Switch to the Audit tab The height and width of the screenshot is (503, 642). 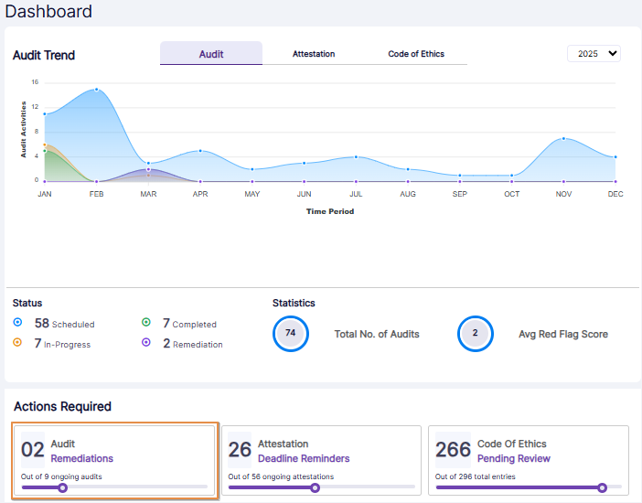[211, 54]
